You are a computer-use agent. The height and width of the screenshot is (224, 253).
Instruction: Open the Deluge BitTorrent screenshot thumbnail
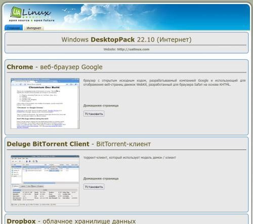click(x=45, y=180)
